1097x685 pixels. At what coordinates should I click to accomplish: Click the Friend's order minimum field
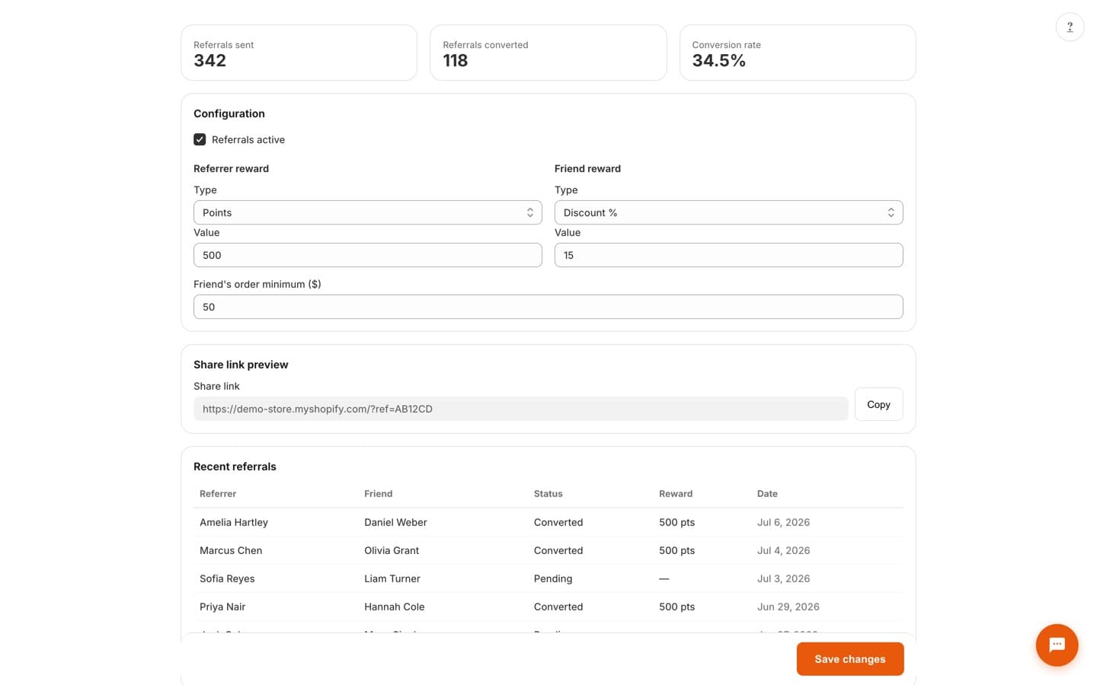coord(548,307)
